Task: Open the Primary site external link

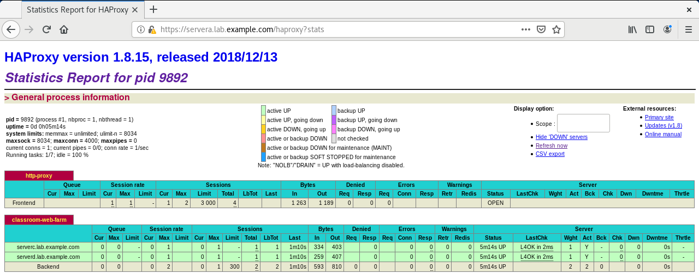Action: pos(659,117)
